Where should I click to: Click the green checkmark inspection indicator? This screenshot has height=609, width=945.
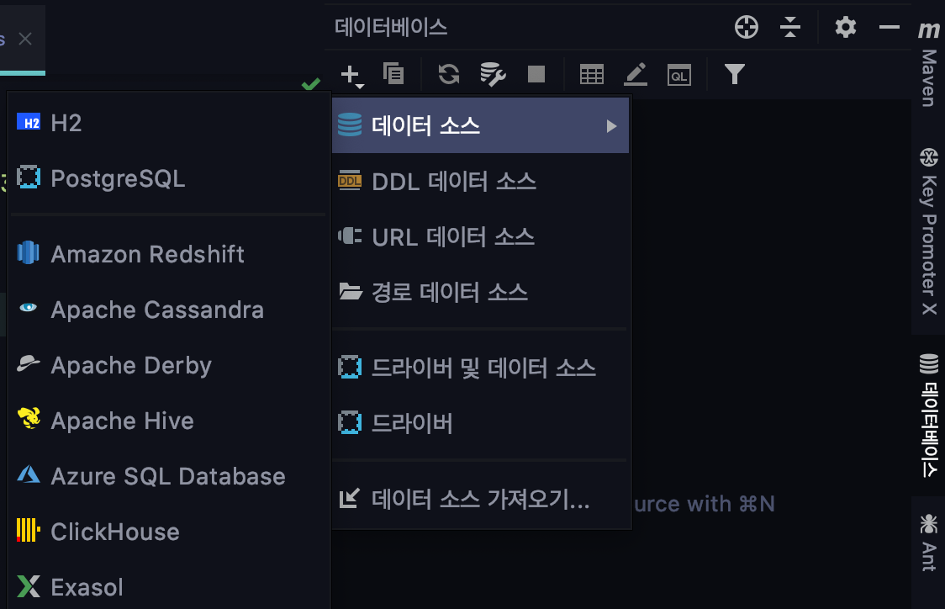(x=311, y=84)
